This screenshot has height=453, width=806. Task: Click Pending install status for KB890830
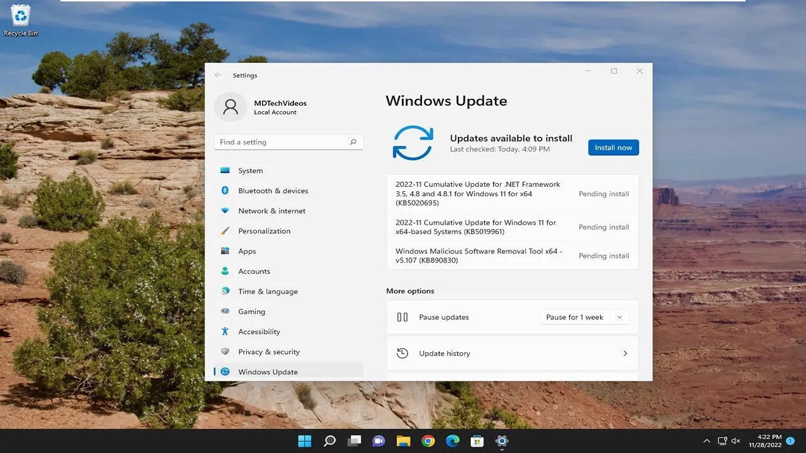coord(604,256)
